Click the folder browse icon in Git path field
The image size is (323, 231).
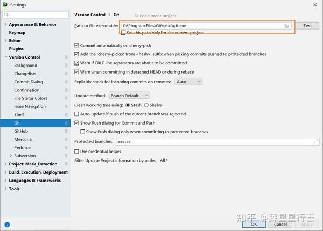(x=286, y=26)
